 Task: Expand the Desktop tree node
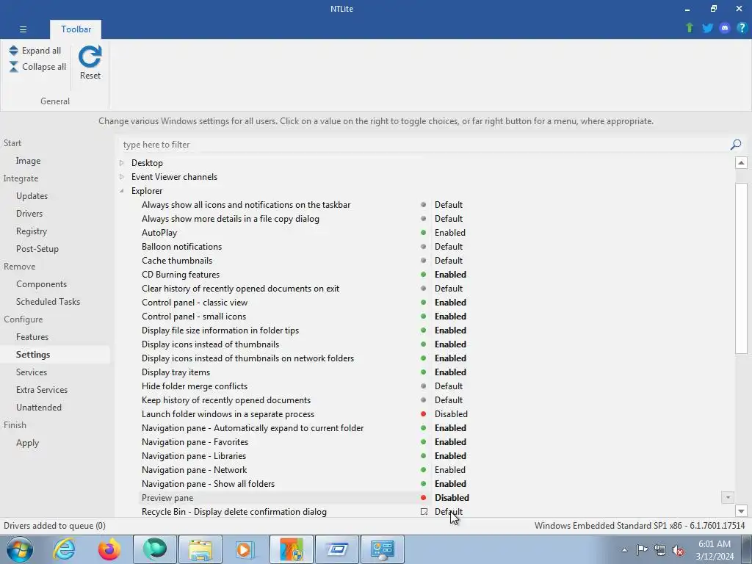click(x=122, y=163)
